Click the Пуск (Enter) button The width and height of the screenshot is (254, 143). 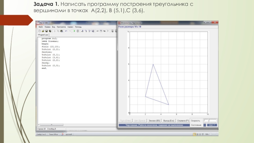tap(125, 121)
